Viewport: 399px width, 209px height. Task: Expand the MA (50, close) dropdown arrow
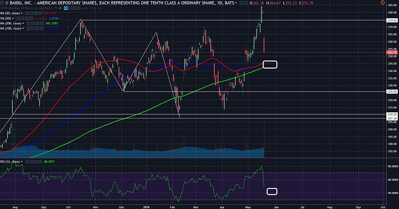point(22,13)
